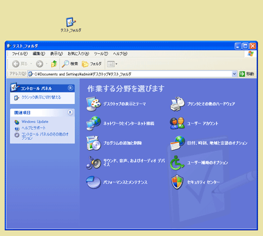263x236 pixels.
Task: Collapse the 関連項目 side panel
Action: [x=70, y=112]
